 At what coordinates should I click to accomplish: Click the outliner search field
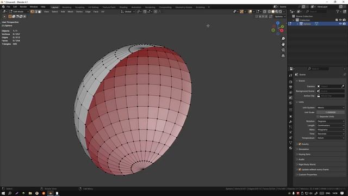[316, 11]
